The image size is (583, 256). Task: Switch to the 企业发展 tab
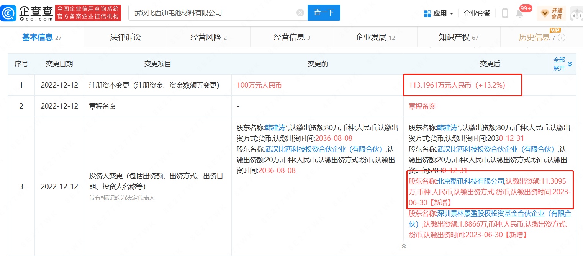(x=375, y=37)
